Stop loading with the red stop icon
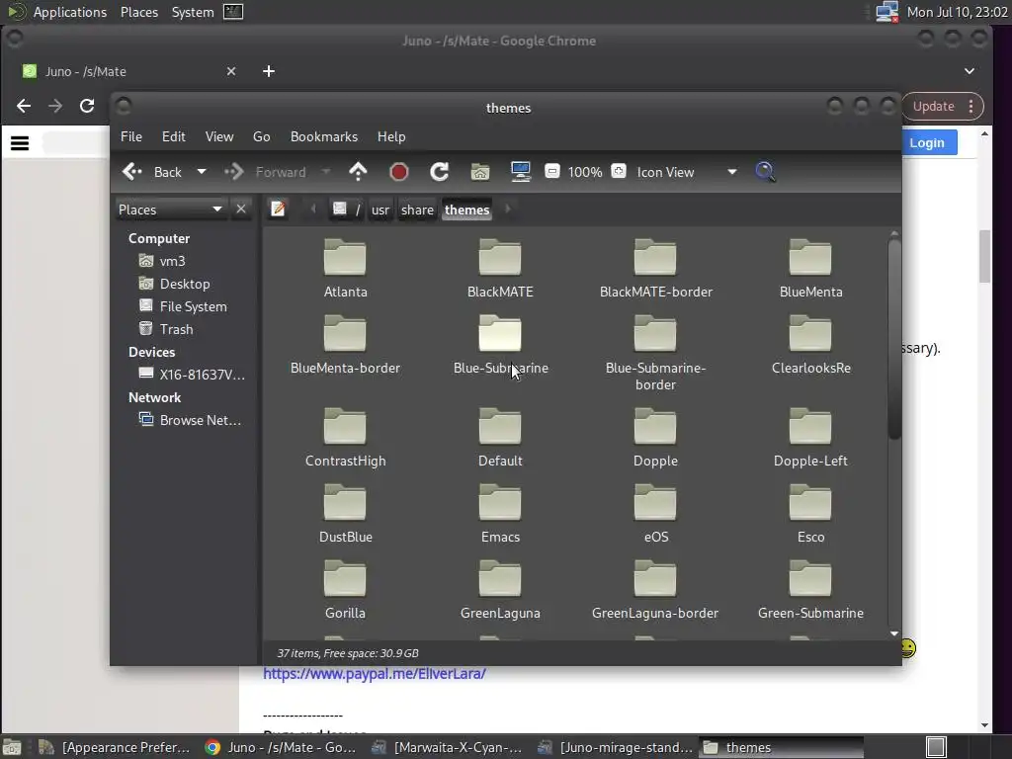The image size is (1012, 759). (399, 172)
